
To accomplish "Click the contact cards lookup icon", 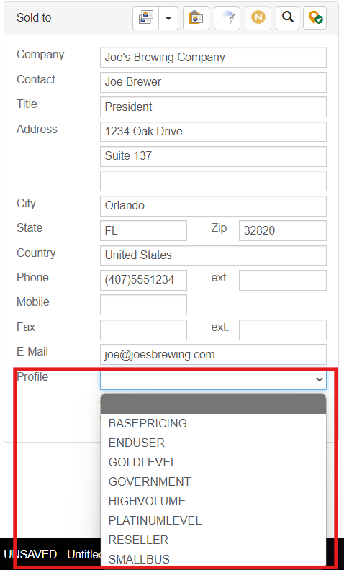I will click(x=146, y=18).
